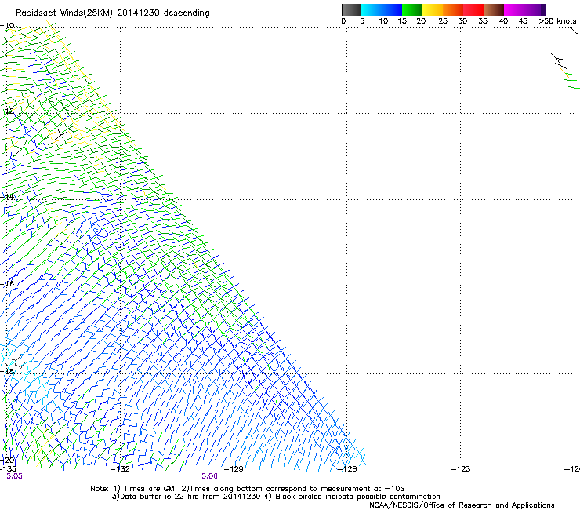
Task: Click the brown 35-40 knots color band
Action: [494, 9]
